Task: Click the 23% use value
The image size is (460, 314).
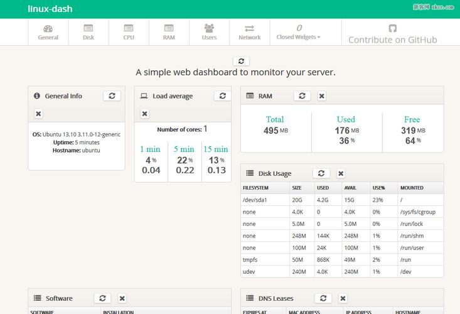Action: pos(378,200)
